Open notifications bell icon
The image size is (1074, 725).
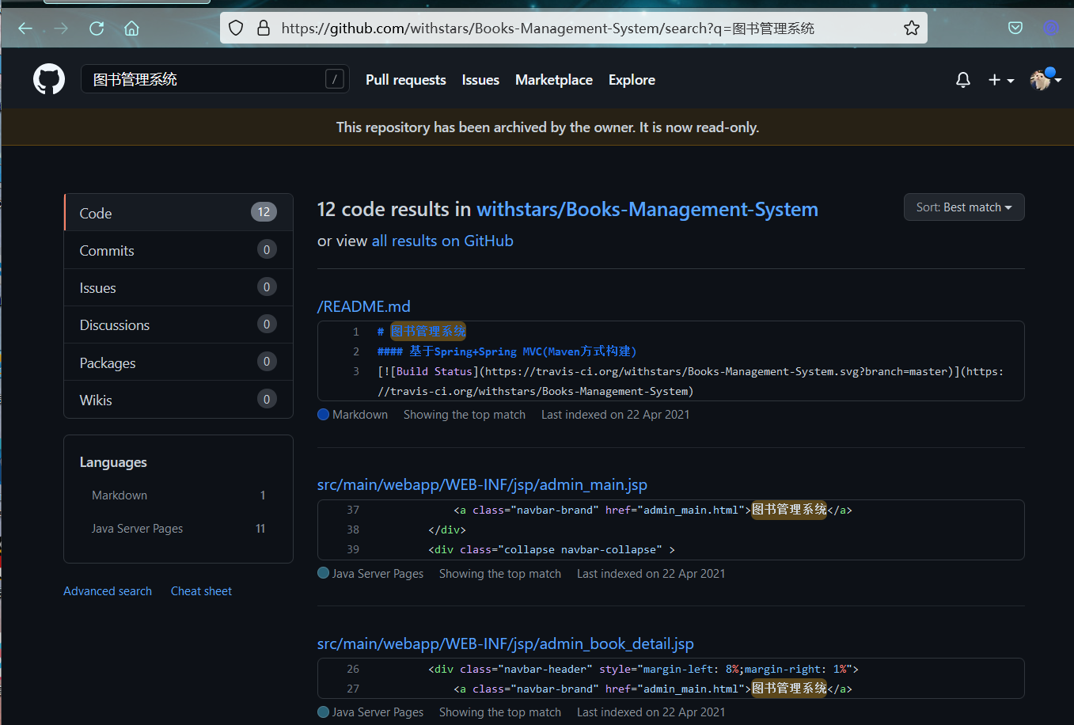point(963,80)
